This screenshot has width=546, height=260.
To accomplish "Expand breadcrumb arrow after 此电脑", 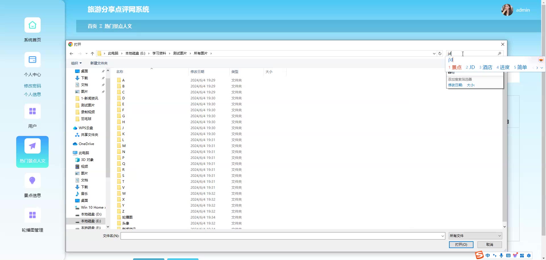I will coord(122,53).
